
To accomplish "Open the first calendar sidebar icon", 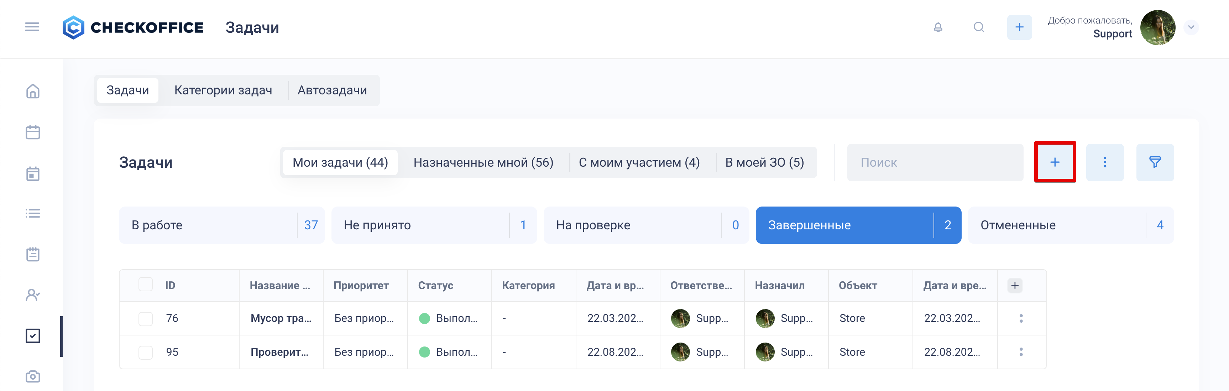I will point(32,132).
